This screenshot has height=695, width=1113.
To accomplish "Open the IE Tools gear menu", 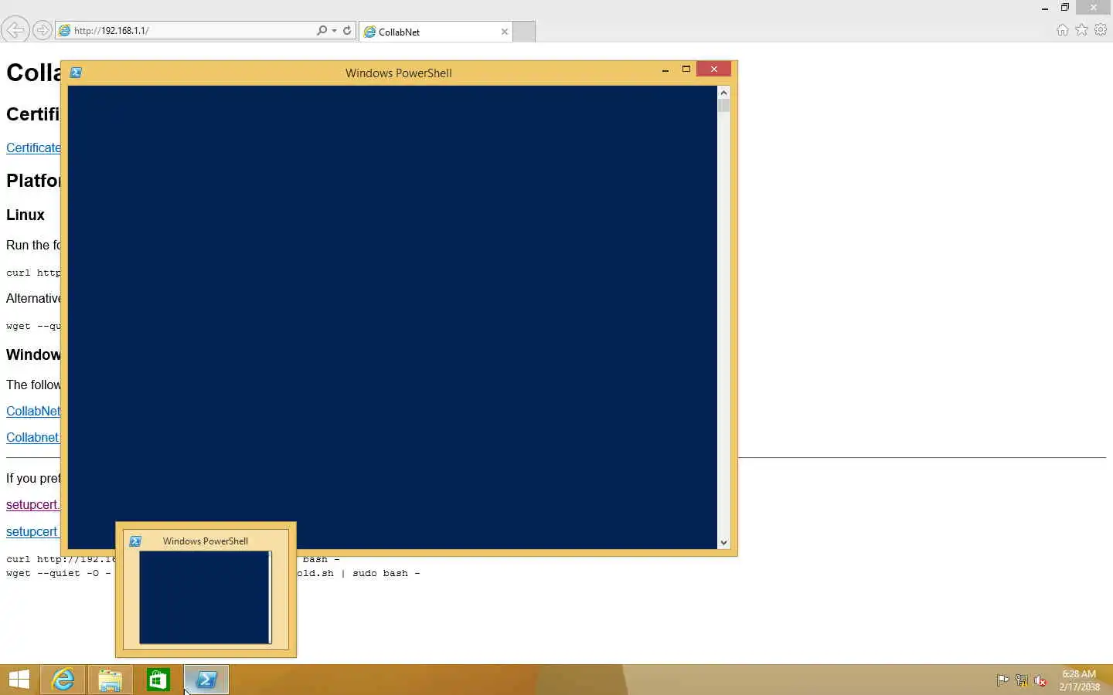I will [x=1101, y=29].
